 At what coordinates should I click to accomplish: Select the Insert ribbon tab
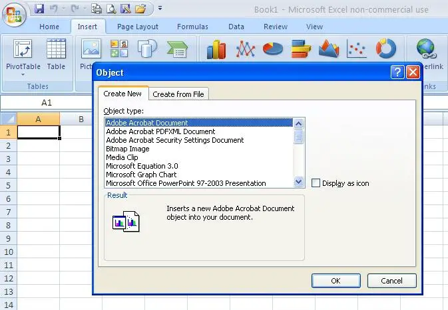click(87, 27)
